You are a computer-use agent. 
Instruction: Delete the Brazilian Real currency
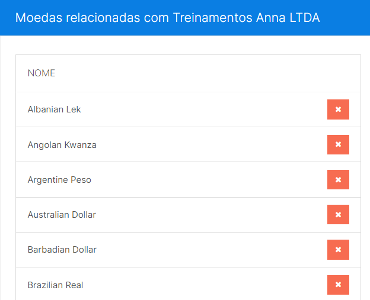click(x=338, y=285)
